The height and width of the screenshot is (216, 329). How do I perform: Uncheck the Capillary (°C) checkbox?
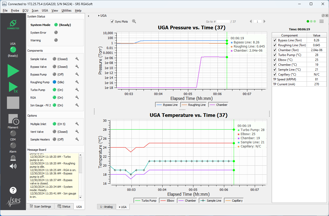click(x=275, y=74)
